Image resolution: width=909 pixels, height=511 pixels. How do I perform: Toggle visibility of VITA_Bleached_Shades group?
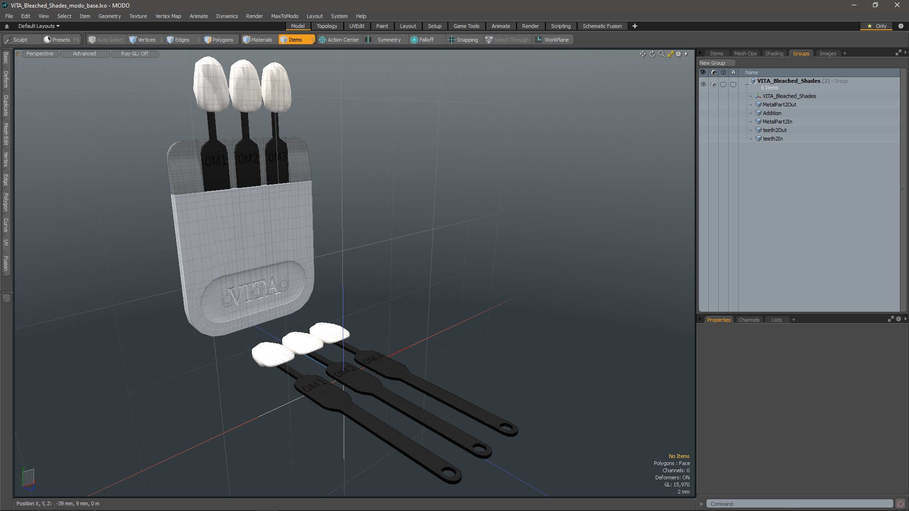tap(703, 84)
